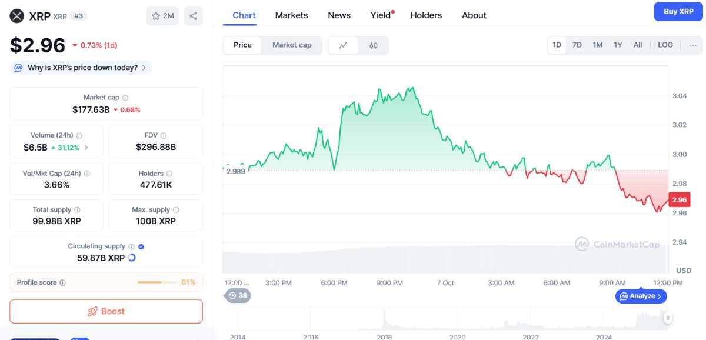Open the Markets tab
706x340 pixels.
tap(291, 15)
